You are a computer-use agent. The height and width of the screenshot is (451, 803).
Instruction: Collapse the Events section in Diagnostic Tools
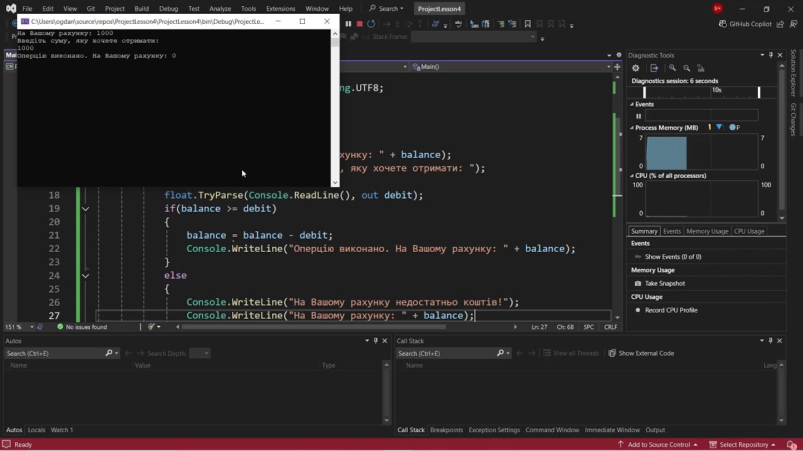coord(632,105)
